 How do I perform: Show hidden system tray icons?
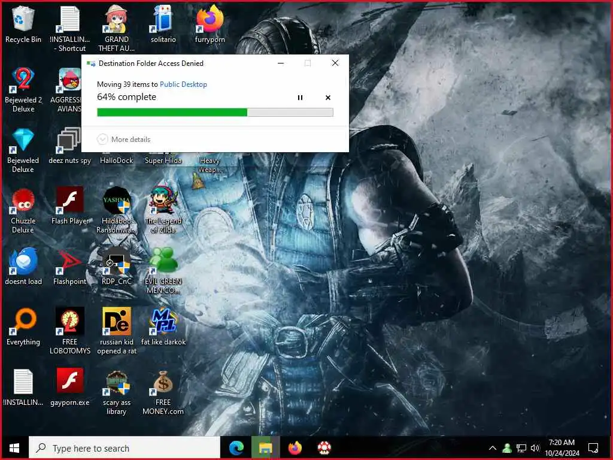tap(493, 448)
